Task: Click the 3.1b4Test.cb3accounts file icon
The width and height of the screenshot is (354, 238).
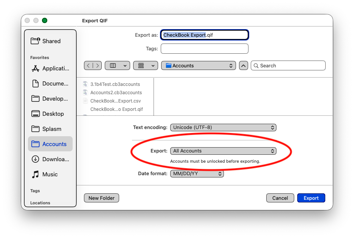Action: 85,84
